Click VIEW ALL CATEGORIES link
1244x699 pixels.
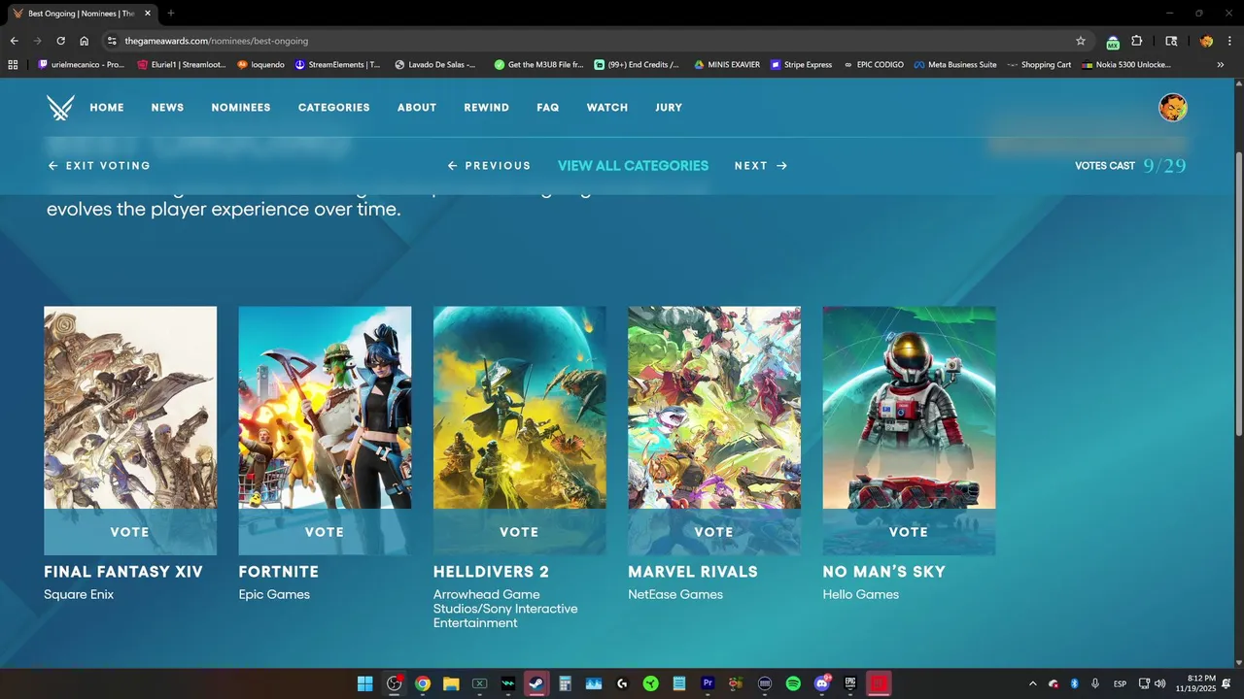(x=633, y=166)
